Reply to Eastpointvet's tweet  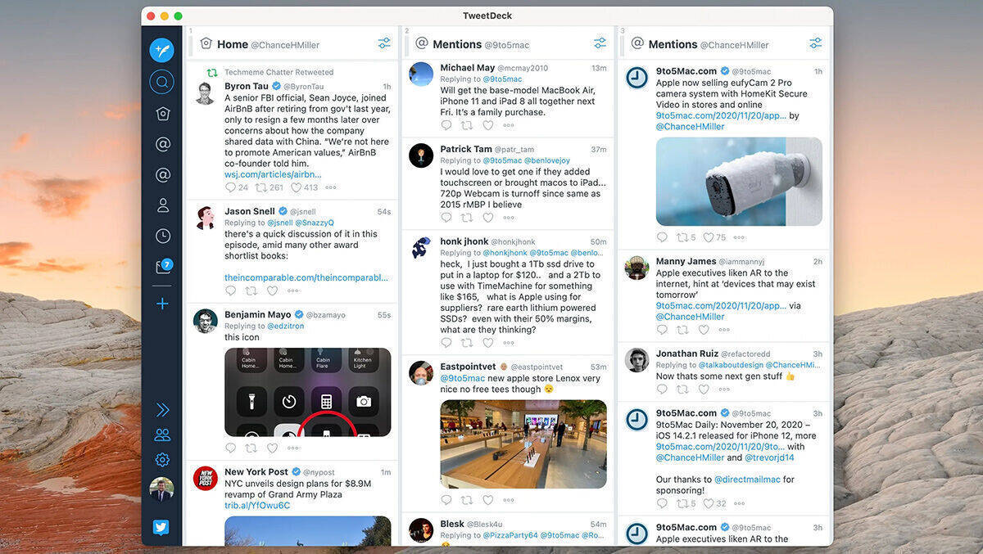point(446,499)
